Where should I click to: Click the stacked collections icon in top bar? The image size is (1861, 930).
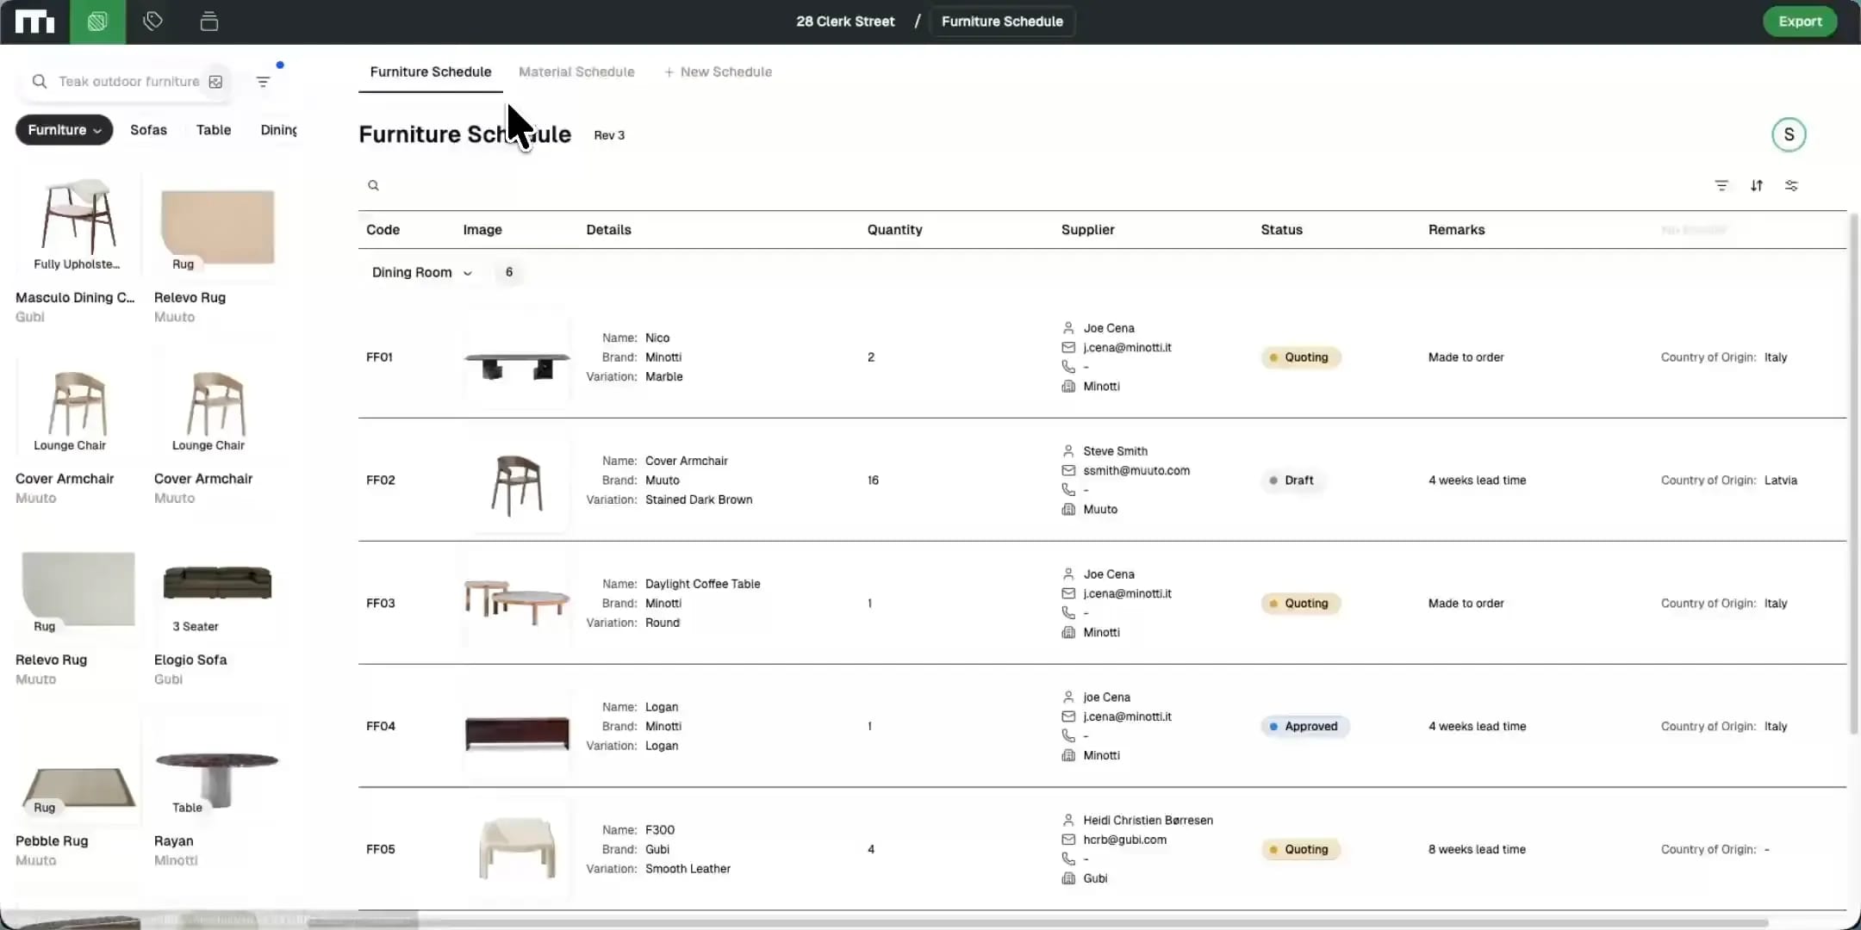pos(209,22)
